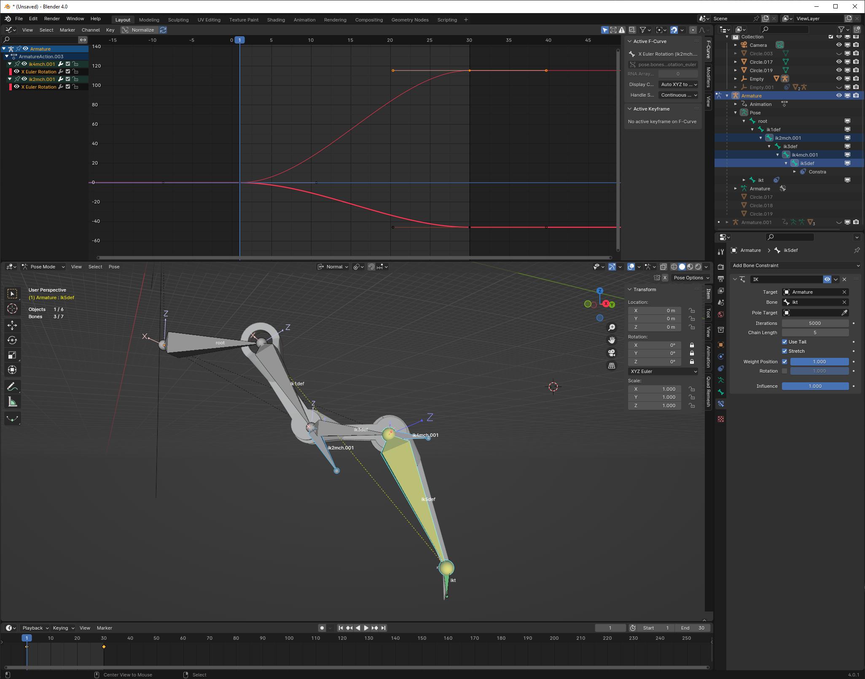Image resolution: width=865 pixels, height=679 pixels.
Task: Click the End frame field
Action: tap(693, 628)
